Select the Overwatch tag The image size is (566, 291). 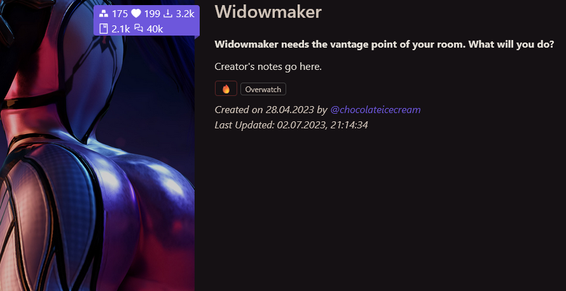click(263, 90)
